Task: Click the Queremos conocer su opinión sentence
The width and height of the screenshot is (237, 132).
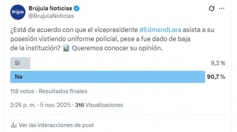Action: point(118,48)
